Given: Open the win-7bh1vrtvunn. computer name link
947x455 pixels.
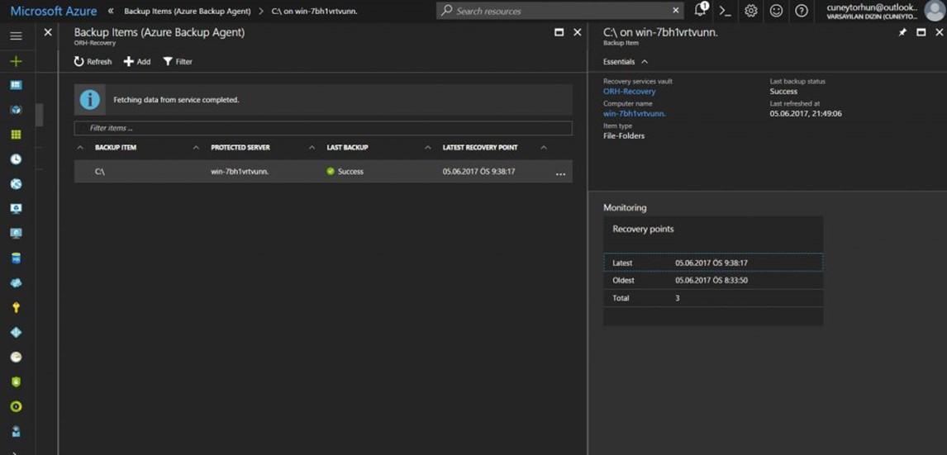Looking at the screenshot, I should point(634,113).
